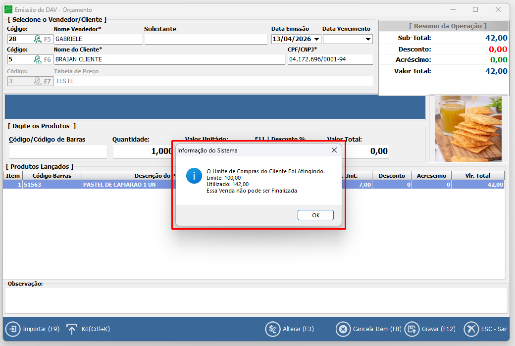Click the product photo thumbnail
This screenshot has height=346, width=515.
pos(468,129)
